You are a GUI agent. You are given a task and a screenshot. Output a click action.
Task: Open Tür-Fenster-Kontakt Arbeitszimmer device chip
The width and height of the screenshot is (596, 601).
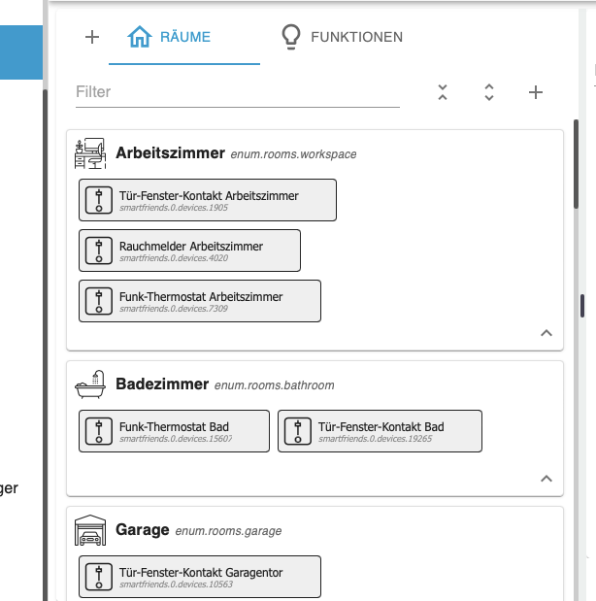click(208, 200)
